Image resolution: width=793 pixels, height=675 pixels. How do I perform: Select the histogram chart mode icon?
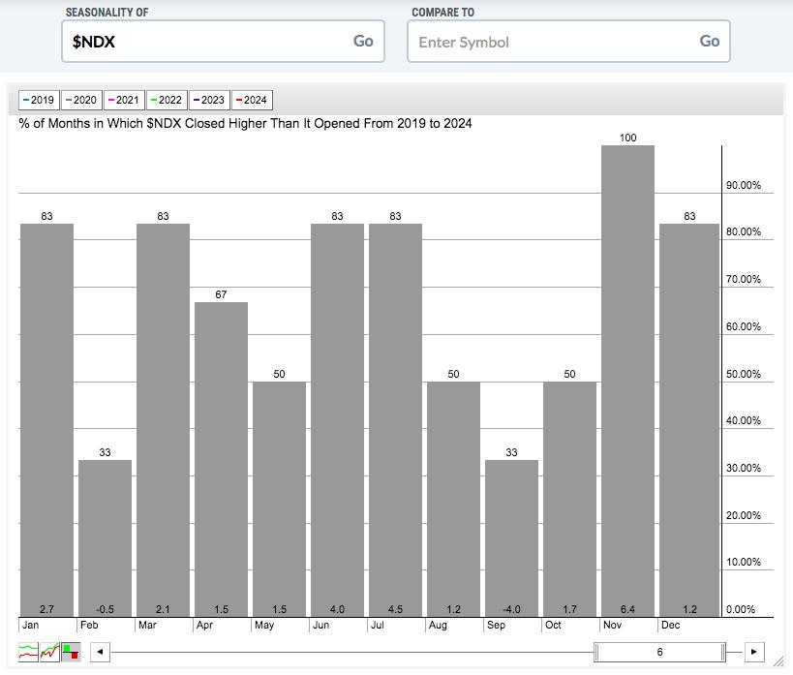71,652
